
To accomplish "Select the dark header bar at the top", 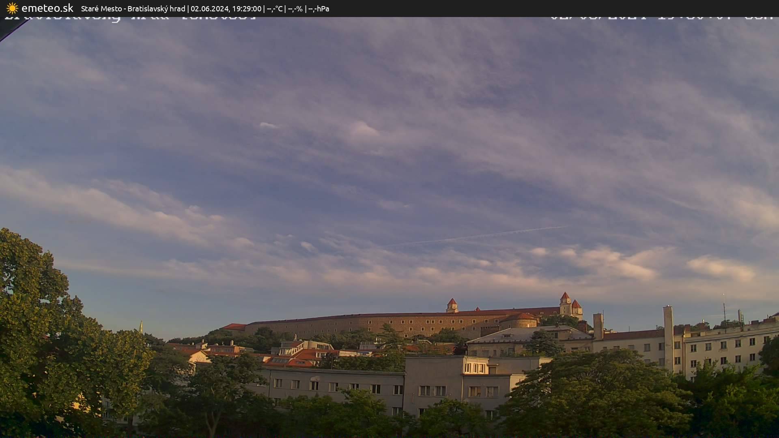I will pos(446,9).
